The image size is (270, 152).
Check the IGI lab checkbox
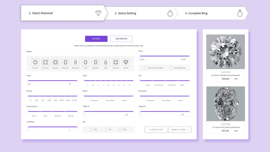pos(106,129)
